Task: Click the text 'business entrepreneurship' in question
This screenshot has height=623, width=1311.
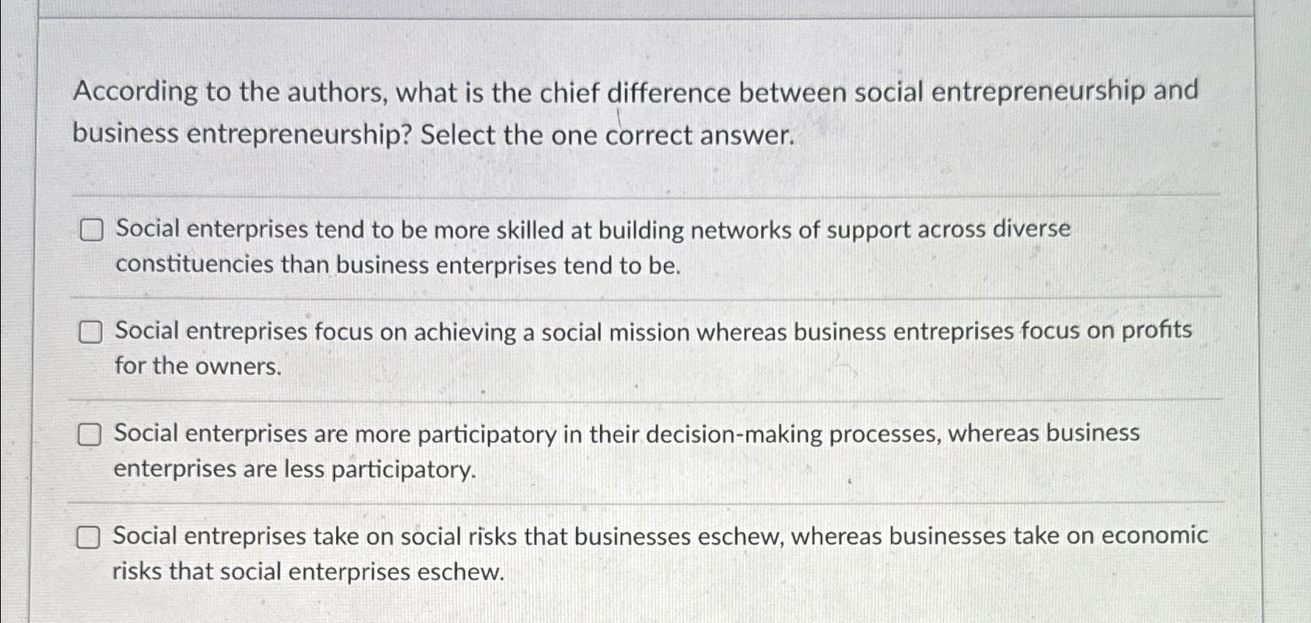Action: pos(226,135)
